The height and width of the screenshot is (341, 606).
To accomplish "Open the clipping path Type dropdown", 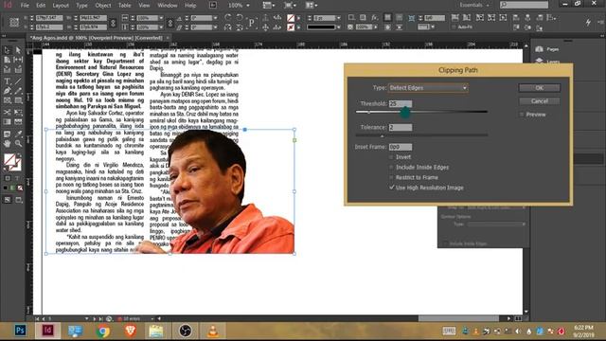I will click(x=428, y=88).
